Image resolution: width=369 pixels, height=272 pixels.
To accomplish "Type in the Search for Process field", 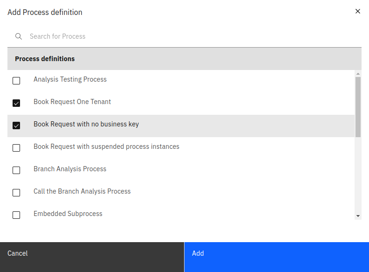I will tap(186, 36).
